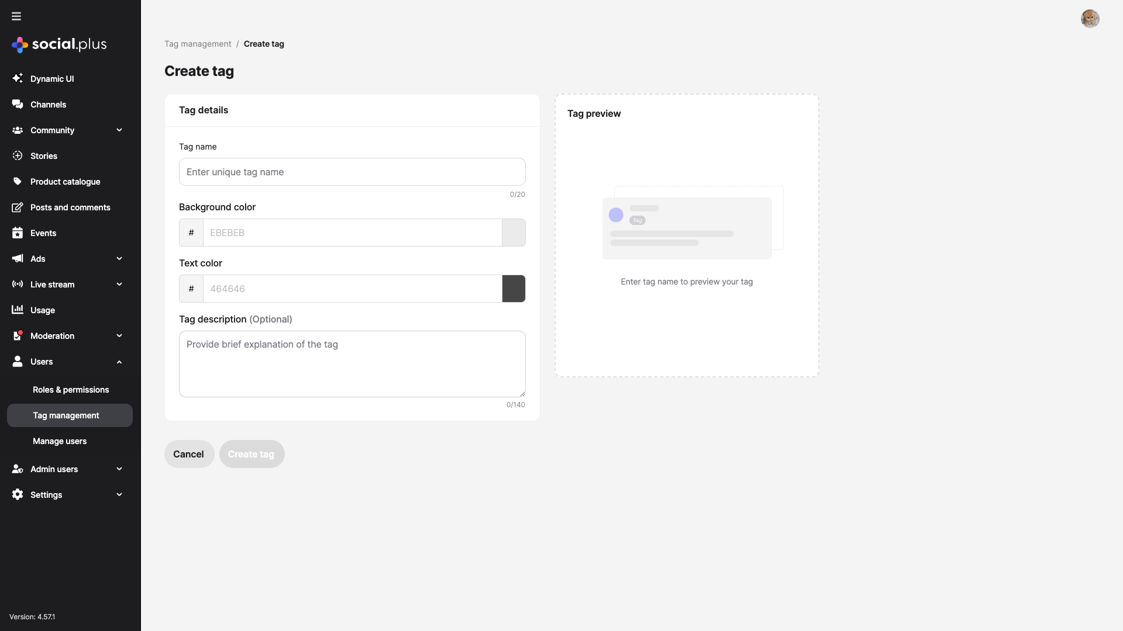Select Manage users in the sidebar

tap(60, 441)
